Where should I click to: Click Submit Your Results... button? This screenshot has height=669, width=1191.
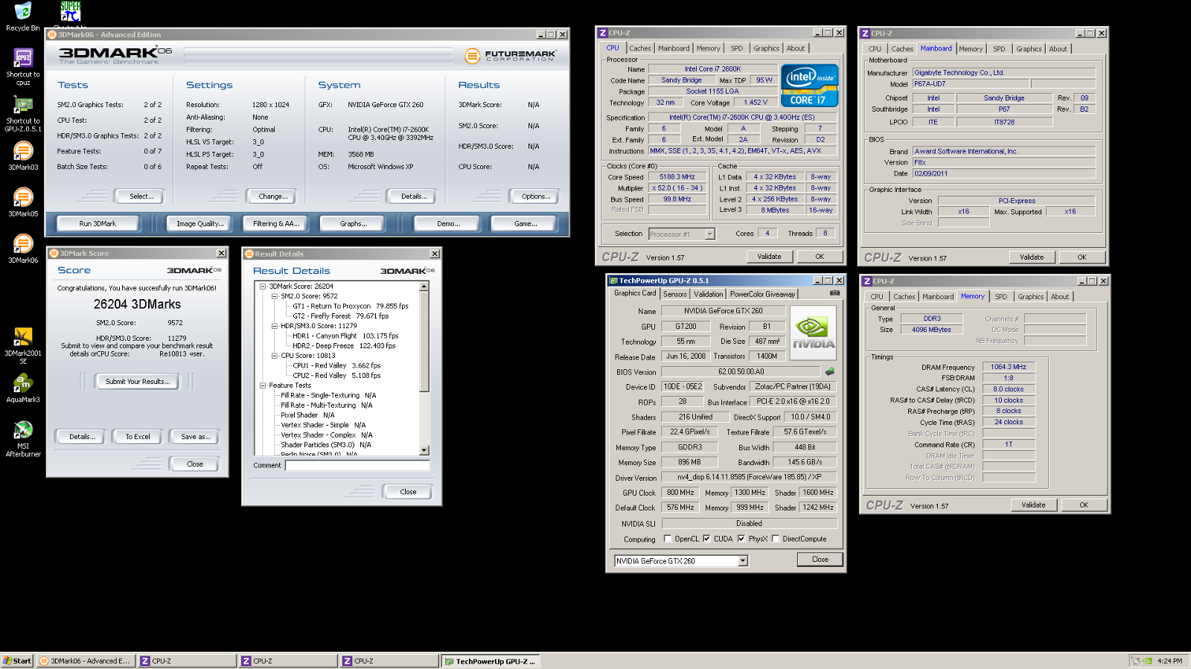138,382
